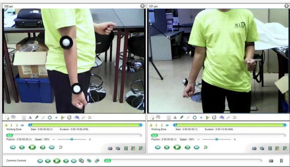Viewport: 290px width, 167px height.
Task: Choose the angle tool under 100.avi
Action: (x=63, y=118)
